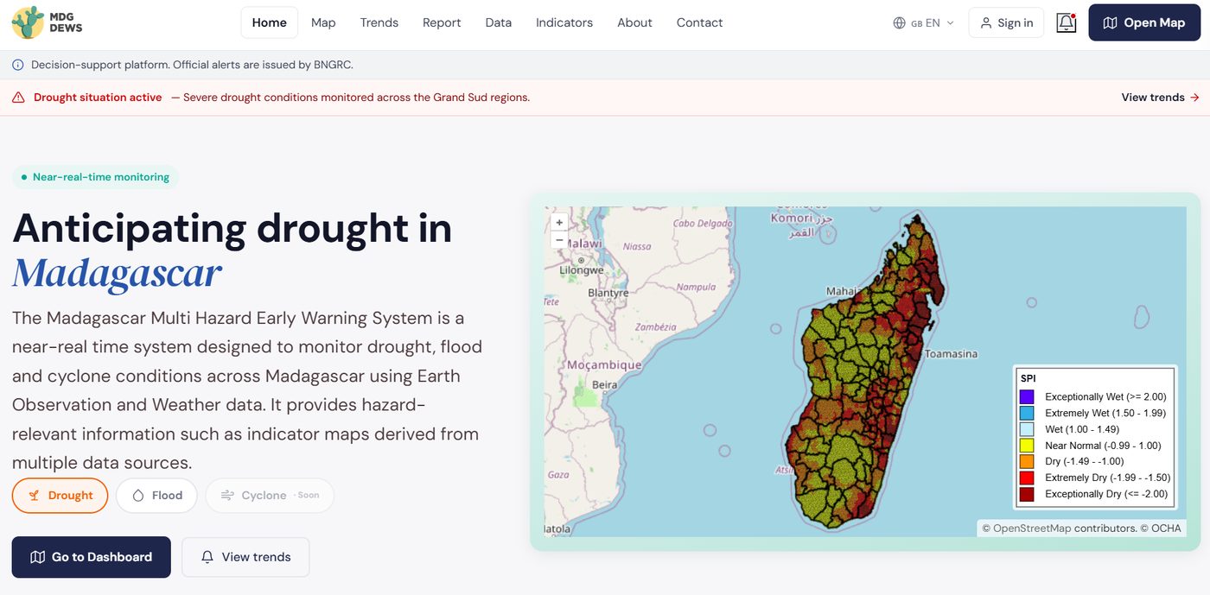Follow the View trends link in alert

tap(1160, 98)
